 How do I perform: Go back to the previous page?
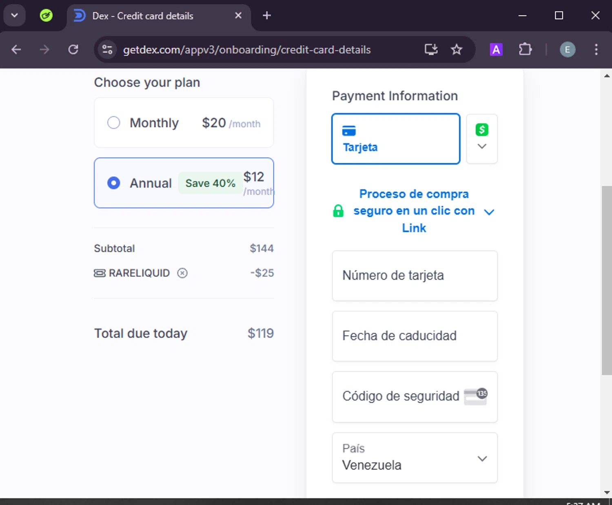16,50
